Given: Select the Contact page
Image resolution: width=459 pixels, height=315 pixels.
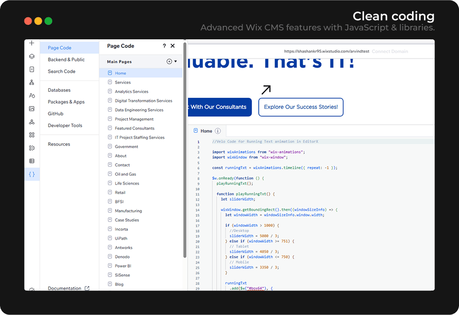Looking at the screenshot, I should (x=141, y=165).
